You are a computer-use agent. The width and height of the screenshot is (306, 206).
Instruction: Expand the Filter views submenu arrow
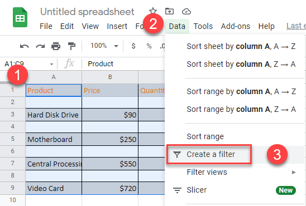tap(294, 172)
